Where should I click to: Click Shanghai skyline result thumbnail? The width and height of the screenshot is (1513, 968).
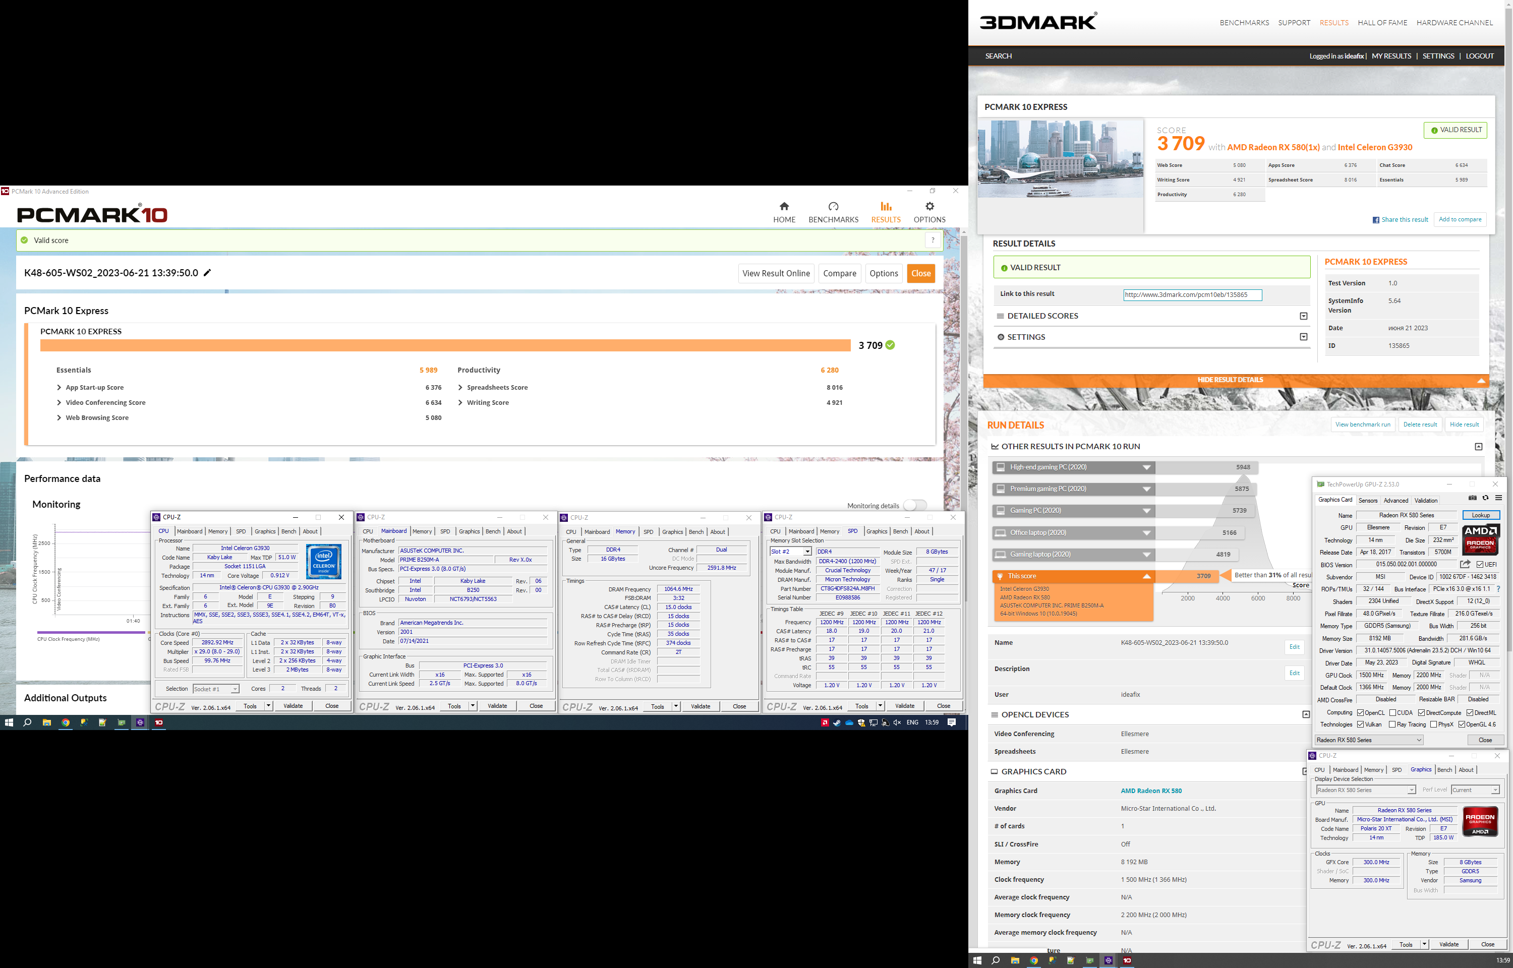click(x=1060, y=158)
